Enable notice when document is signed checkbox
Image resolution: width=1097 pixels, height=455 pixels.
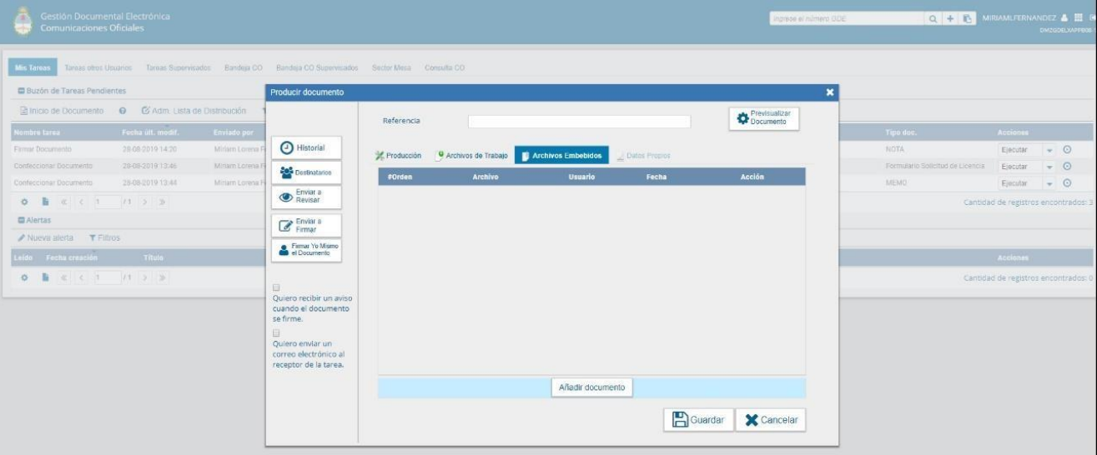(275, 287)
